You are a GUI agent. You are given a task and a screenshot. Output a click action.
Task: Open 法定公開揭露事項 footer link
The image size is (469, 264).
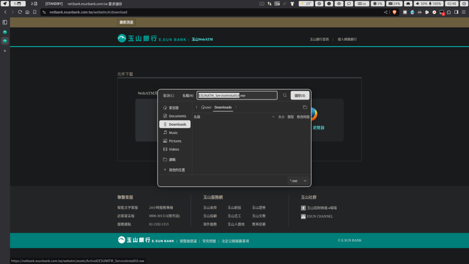tap(235, 241)
